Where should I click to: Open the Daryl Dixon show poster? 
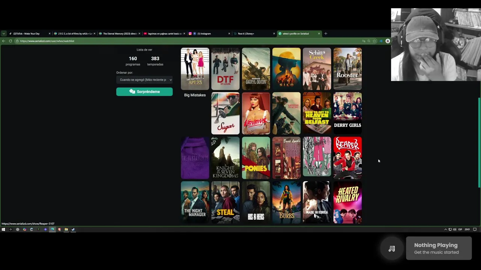(256, 69)
